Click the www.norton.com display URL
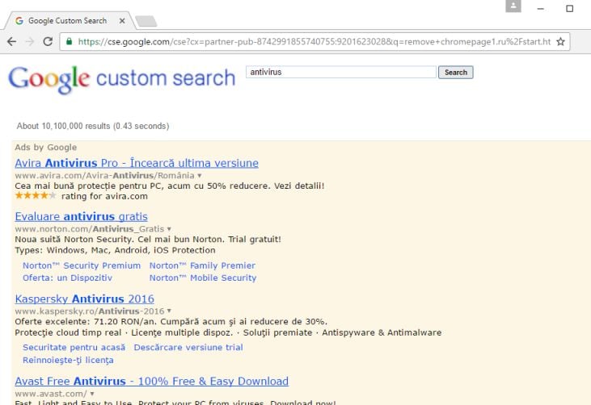Image resolution: width=591 pixels, height=405 pixels. pos(90,229)
